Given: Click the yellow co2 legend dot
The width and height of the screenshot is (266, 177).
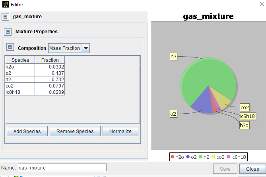Looking at the screenshot, I should point(213,157).
